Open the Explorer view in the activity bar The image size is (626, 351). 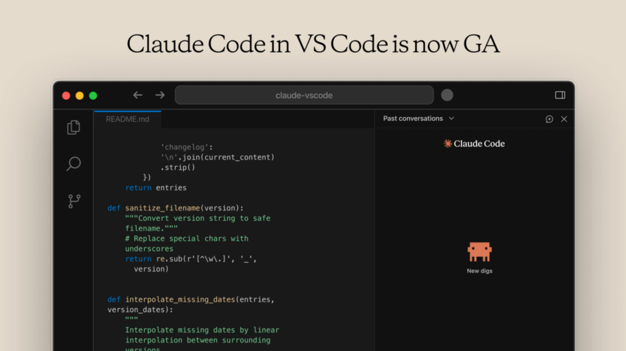coord(73,127)
